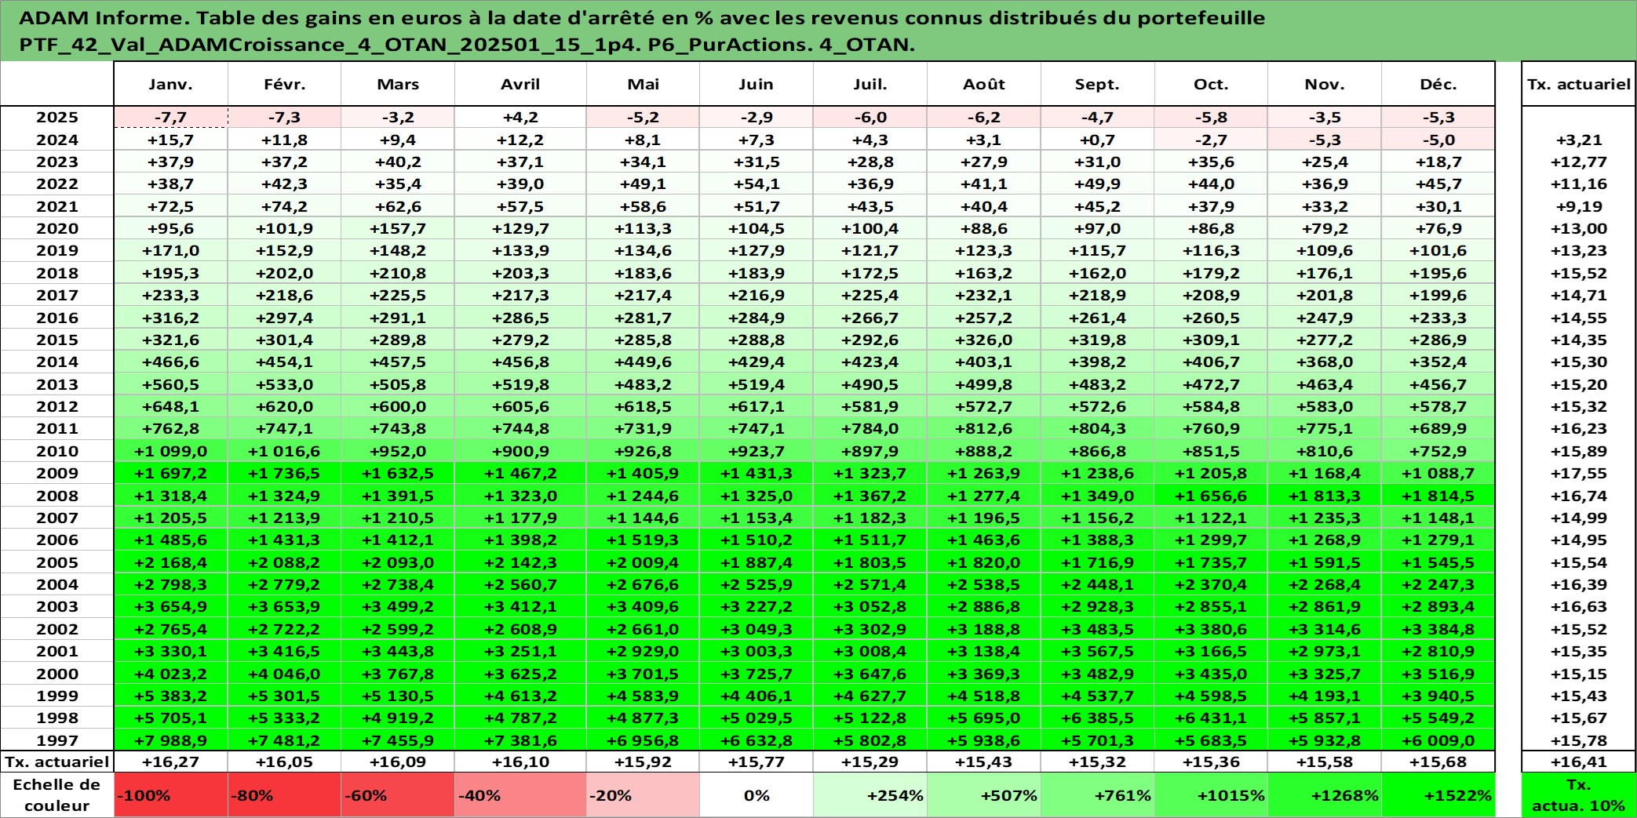Click the +3,21 actuarial rate for 2024
This screenshot has width=1637, height=818.
coord(1579,140)
